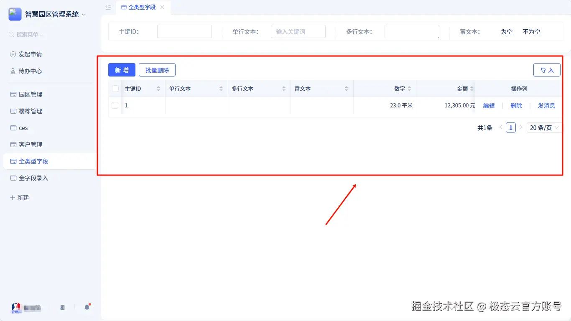The image size is (571, 321).
Task: Click 发消息 link in row 1
Action: 546,106
